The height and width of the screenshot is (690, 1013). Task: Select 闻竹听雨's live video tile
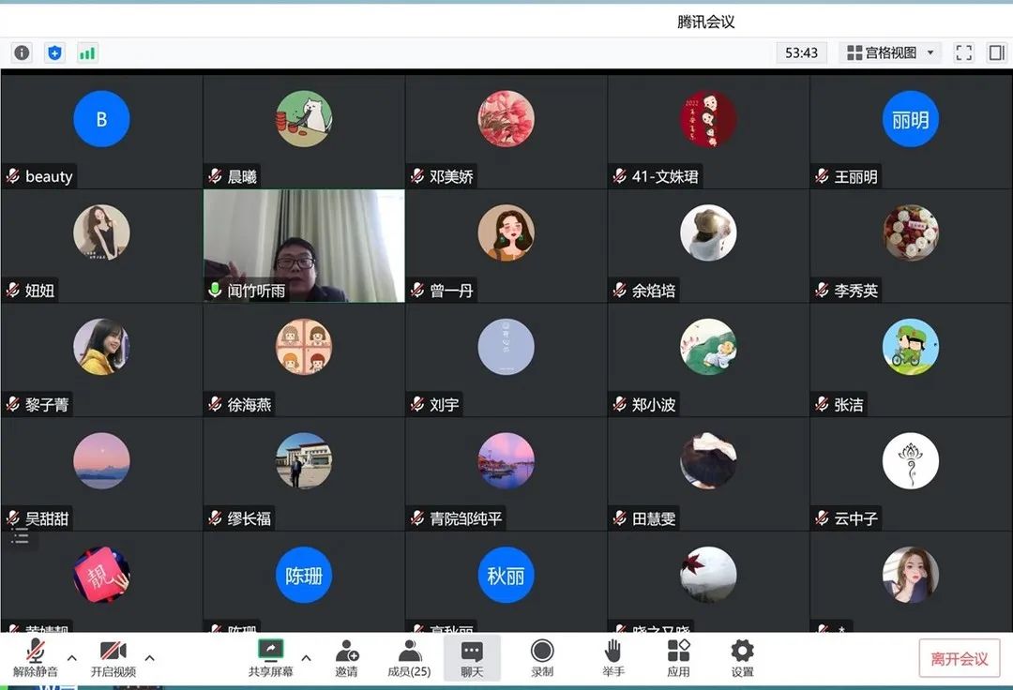(304, 246)
